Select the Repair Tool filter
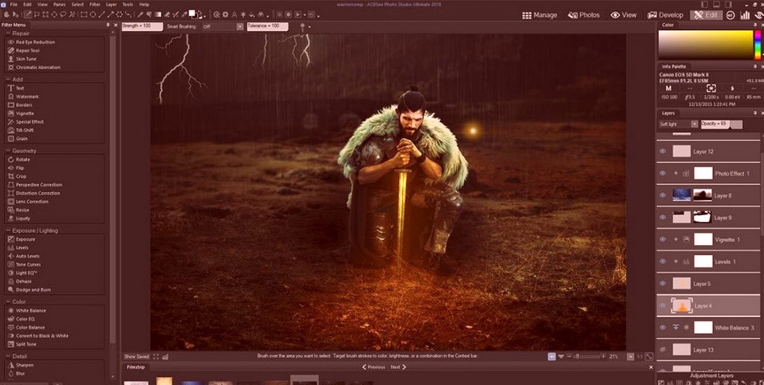The width and height of the screenshot is (764, 385). (x=24, y=50)
